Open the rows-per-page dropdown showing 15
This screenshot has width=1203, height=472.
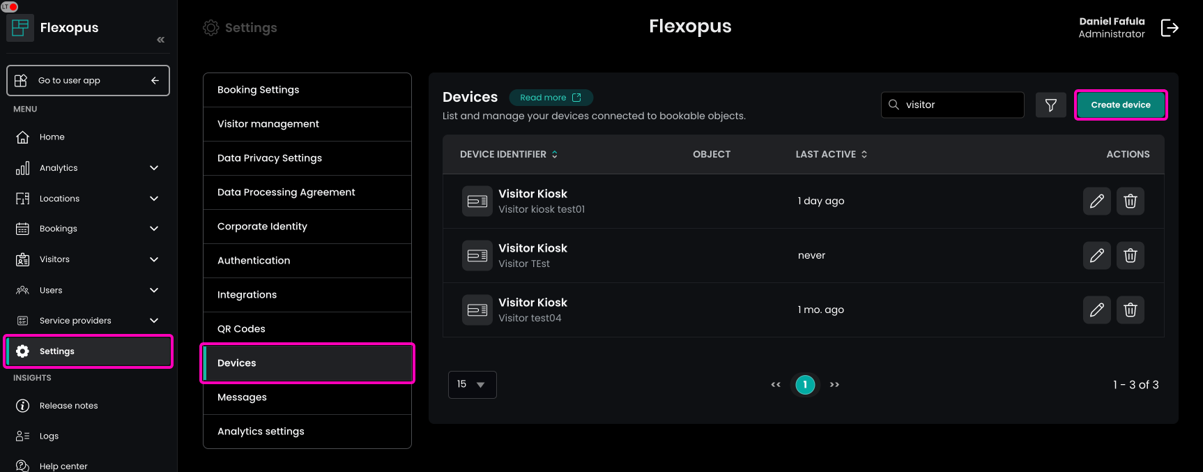(x=472, y=385)
